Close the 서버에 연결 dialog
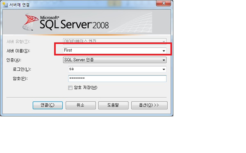This screenshot has width=246, height=153. click(163, 3)
